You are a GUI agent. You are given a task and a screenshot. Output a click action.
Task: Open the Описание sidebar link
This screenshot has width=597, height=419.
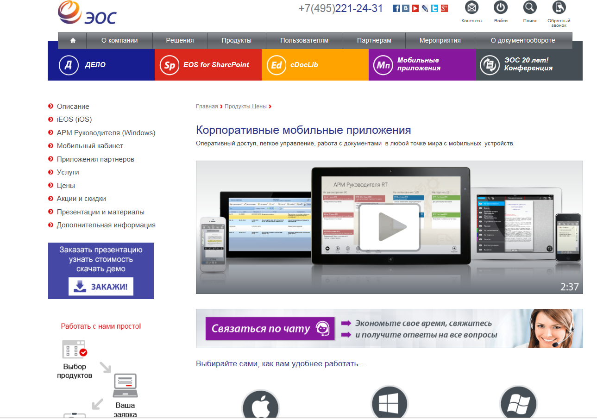(73, 106)
